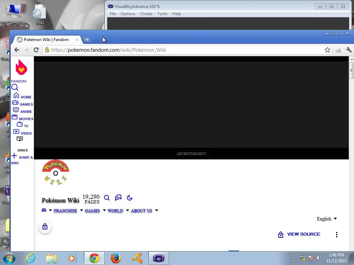
Task: Open GAMES in Fandom sidebar
Action: 22,103
